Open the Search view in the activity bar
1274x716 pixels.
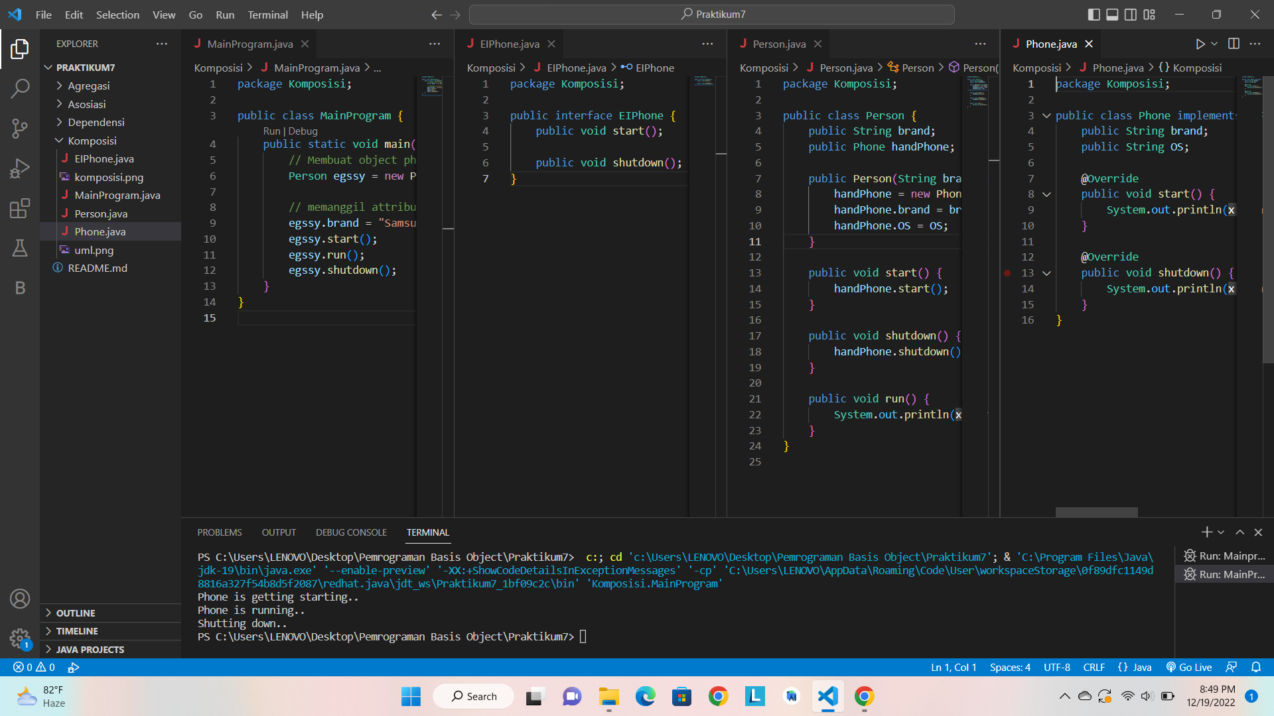coord(20,88)
